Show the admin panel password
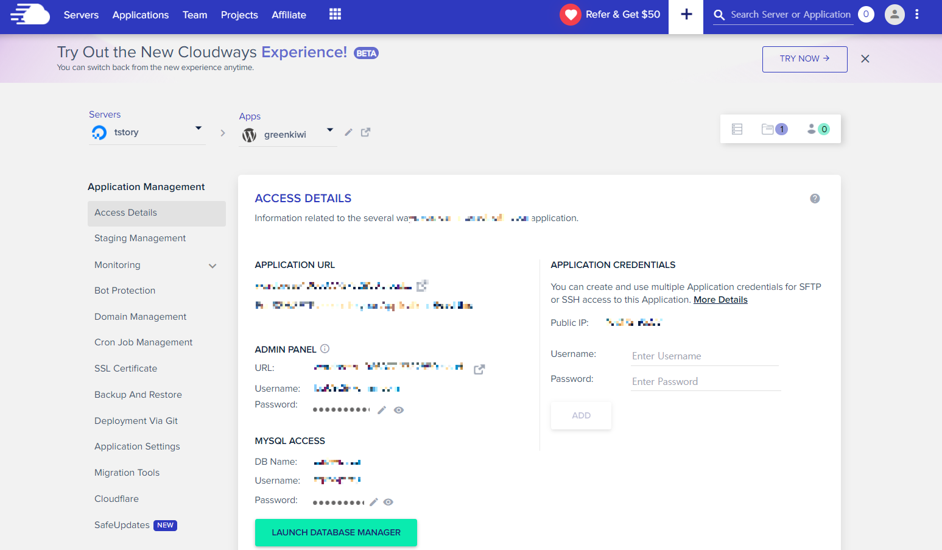 [x=399, y=410]
